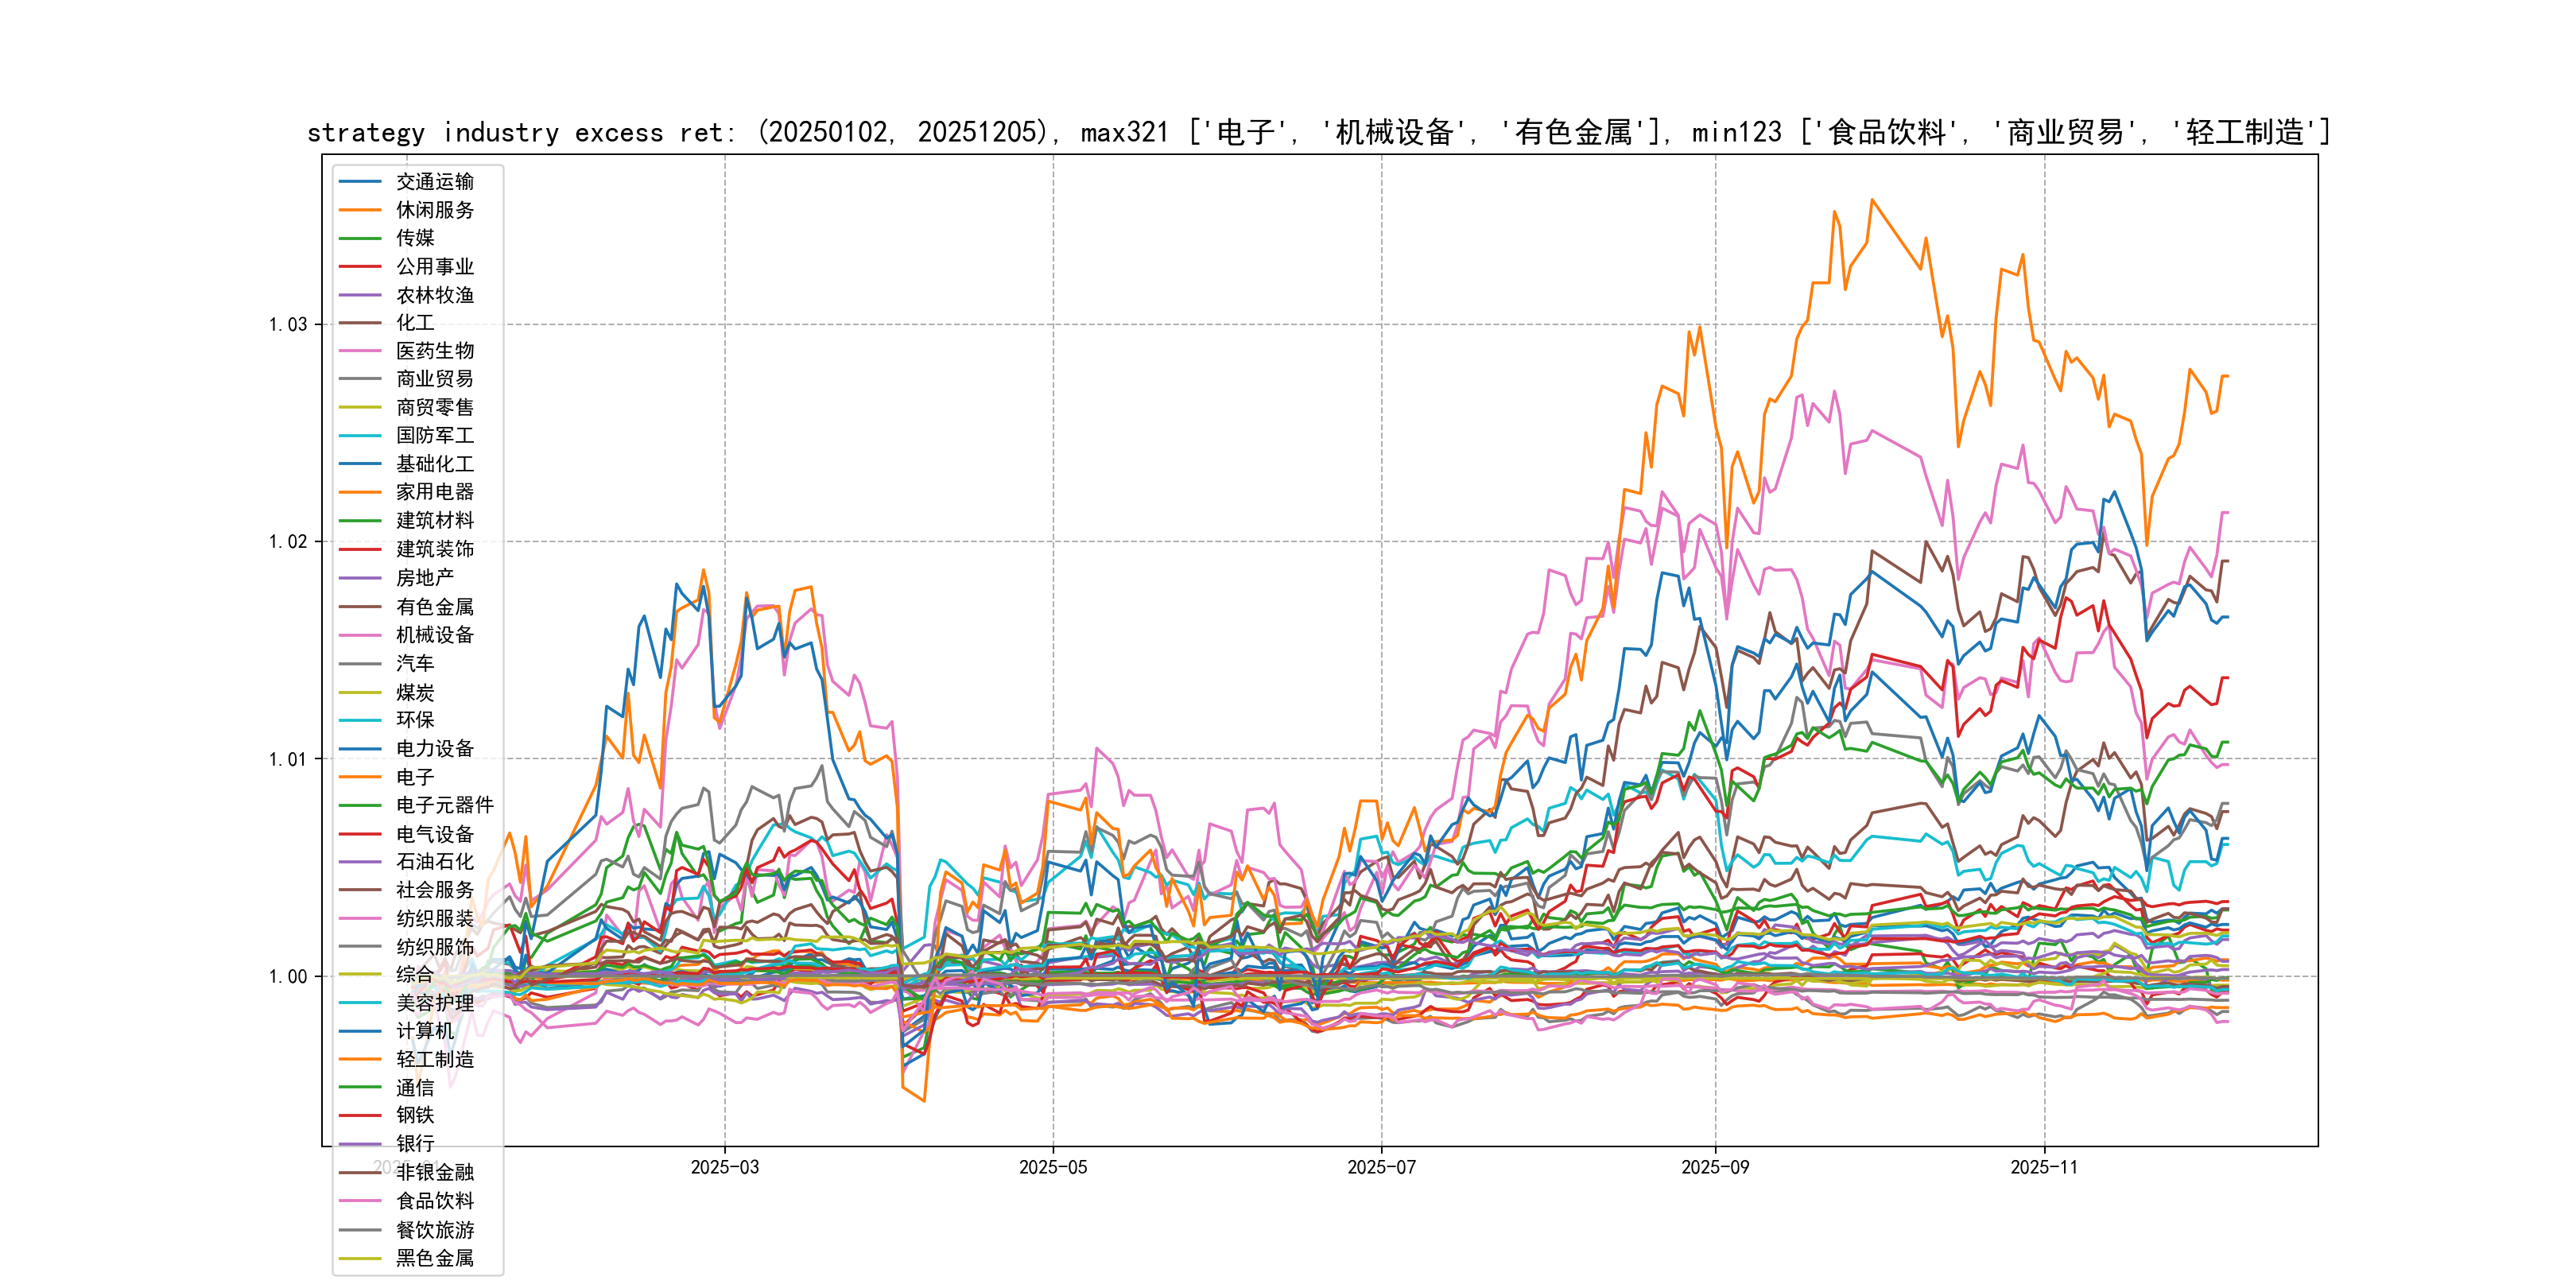Click the 轻工制造 legend label
This screenshot has width=2576, height=1288.
(x=435, y=1059)
